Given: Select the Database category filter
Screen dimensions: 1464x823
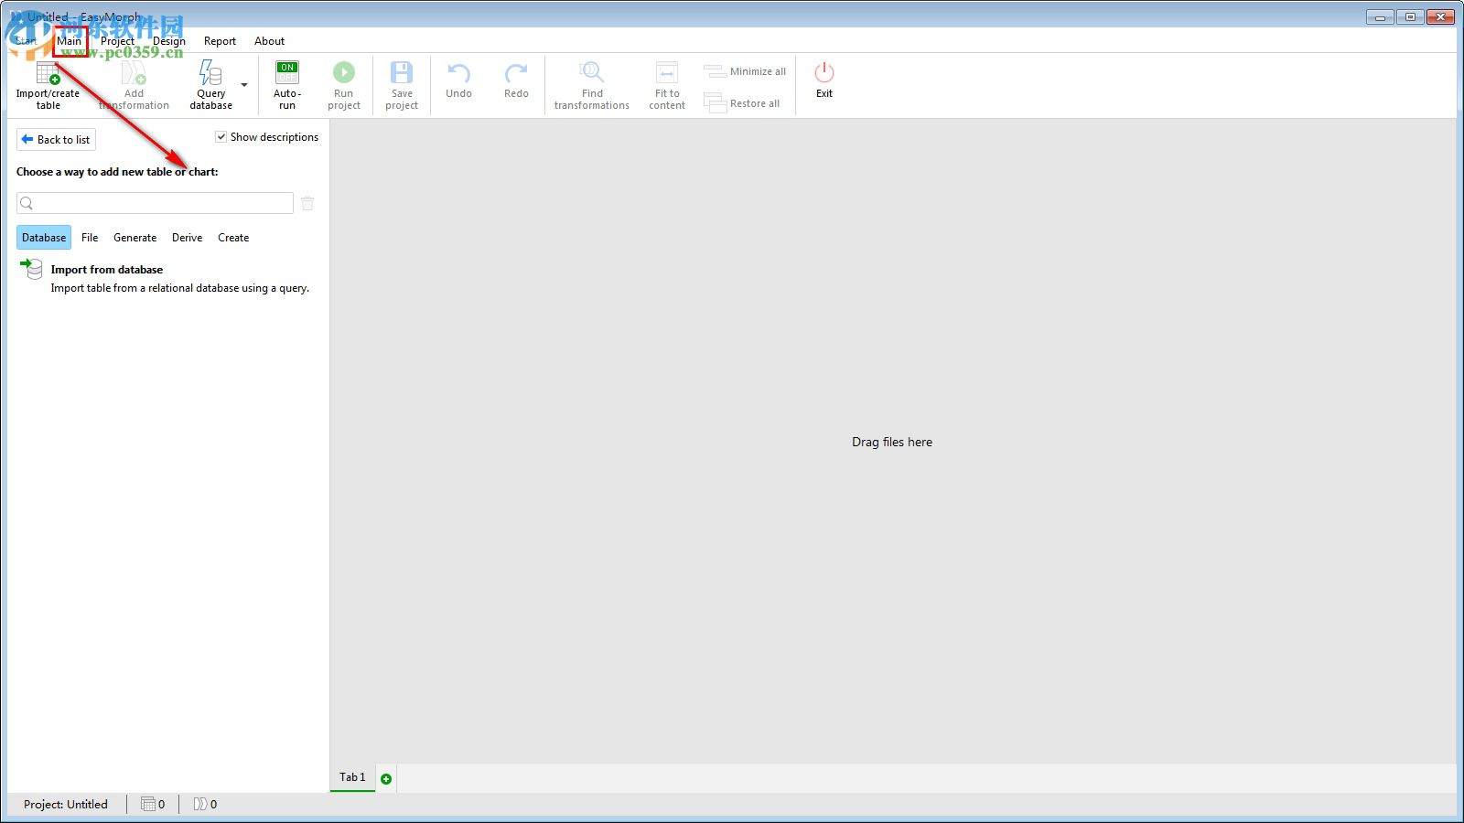Looking at the screenshot, I should point(44,238).
